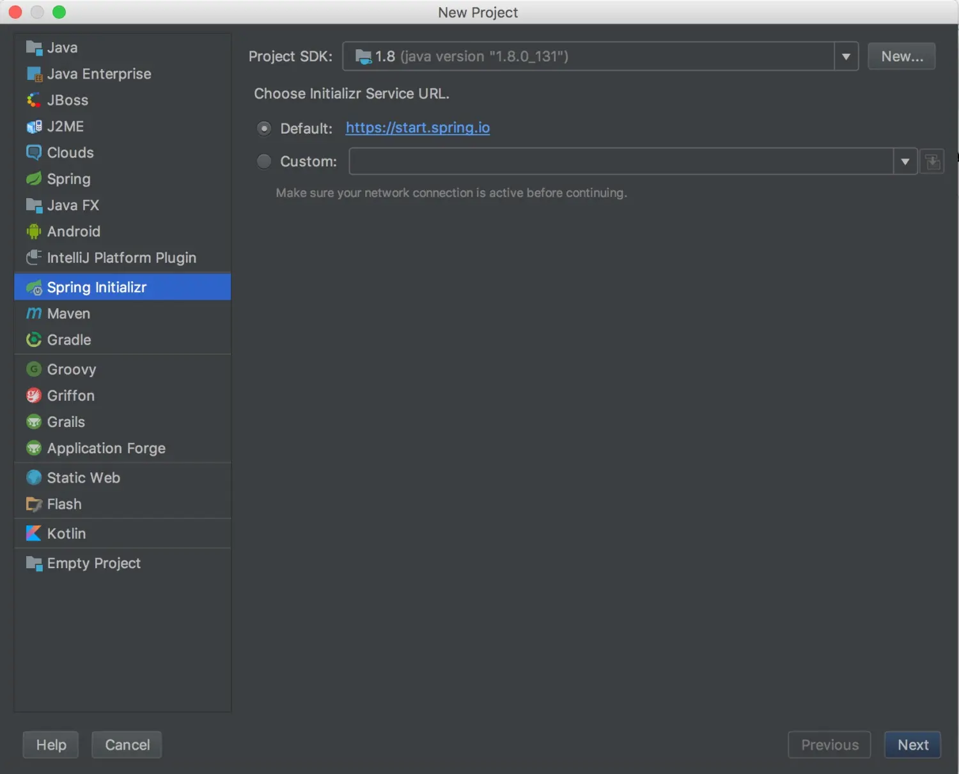Select the Default Initializr service option
Viewport: 959px width, 774px height.
click(x=264, y=128)
